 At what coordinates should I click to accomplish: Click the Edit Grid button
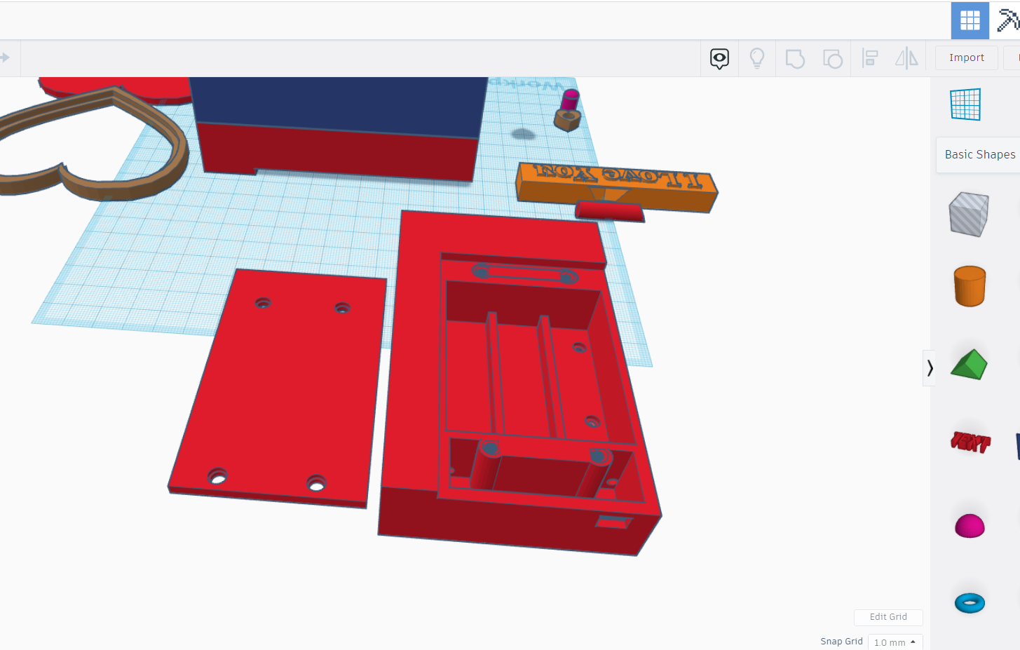click(x=888, y=617)
